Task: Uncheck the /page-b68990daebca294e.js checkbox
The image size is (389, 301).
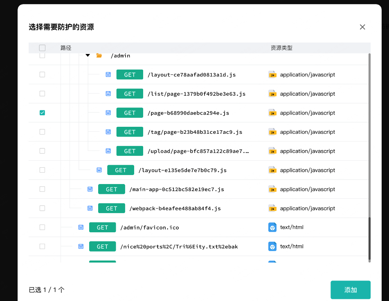Action: (42, 112)
